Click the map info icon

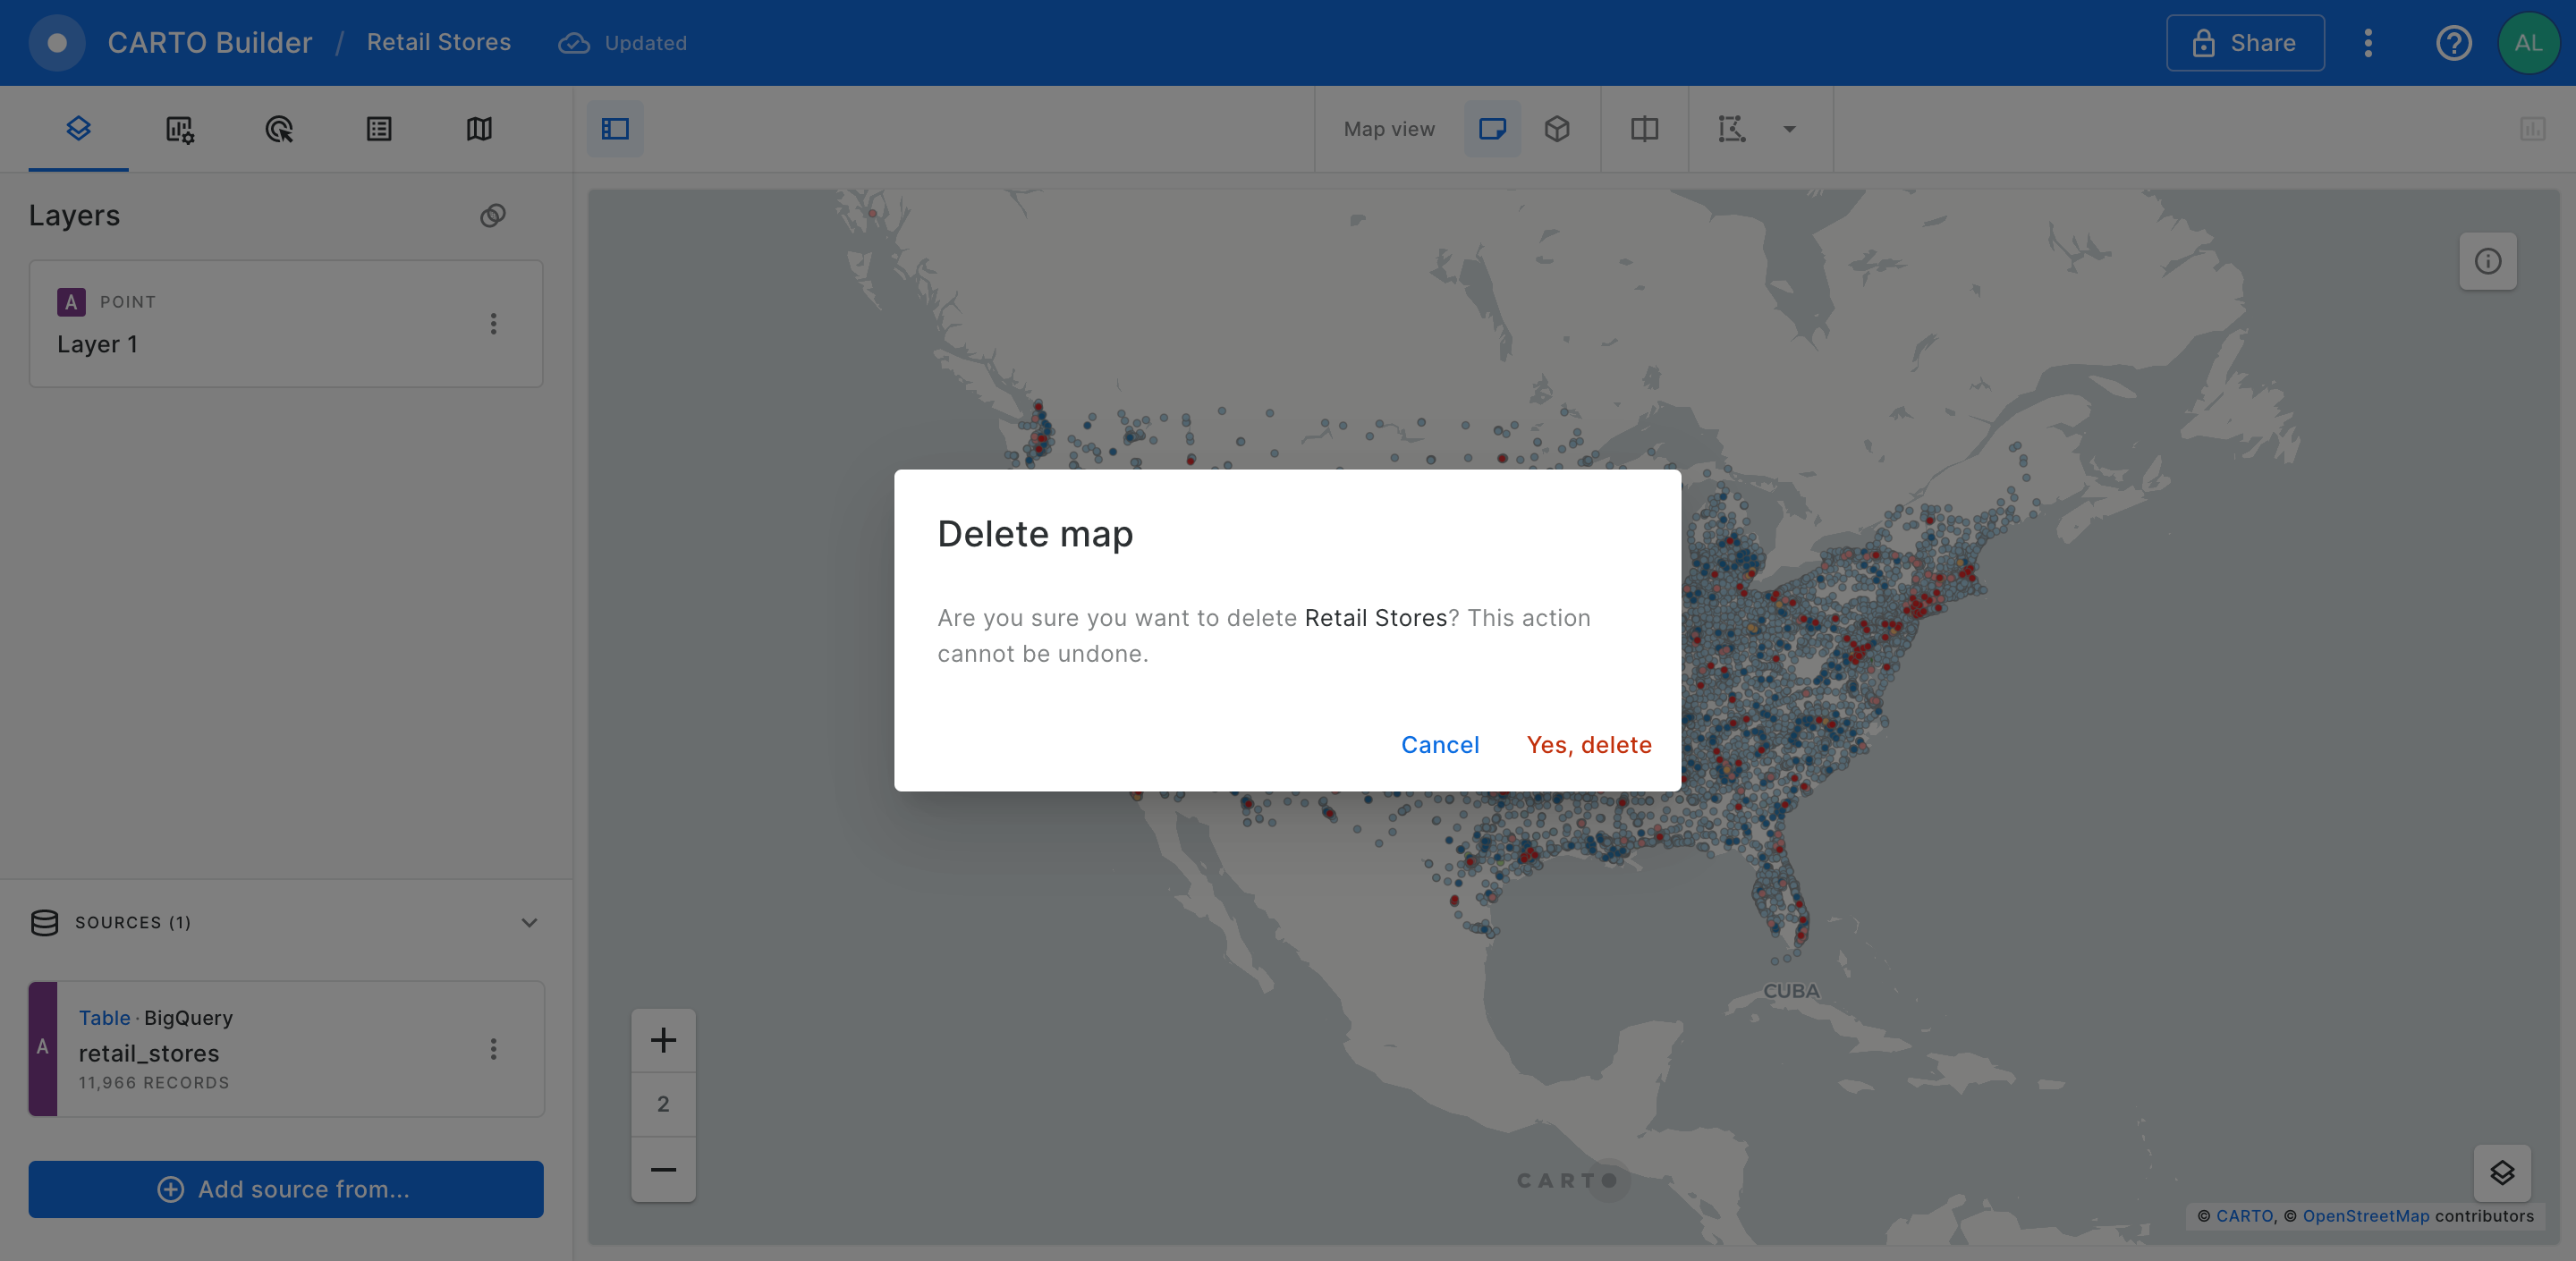[x=2487, y=262]
